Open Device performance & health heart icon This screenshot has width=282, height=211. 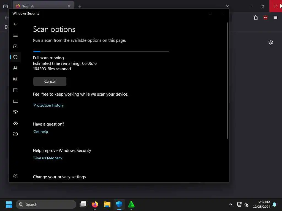(15, 112)
